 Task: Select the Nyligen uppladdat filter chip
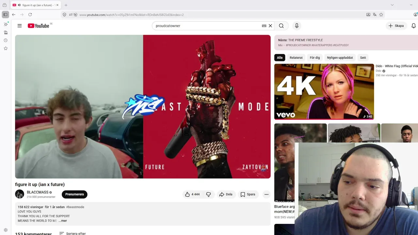(x=340, y=57)
